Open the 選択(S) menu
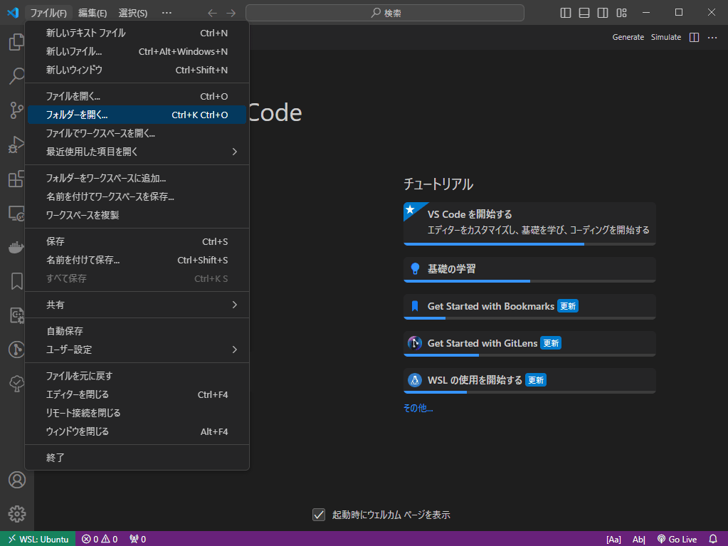Image resolution: width=728 pixels, height=546 pixels. coord(133,13)
